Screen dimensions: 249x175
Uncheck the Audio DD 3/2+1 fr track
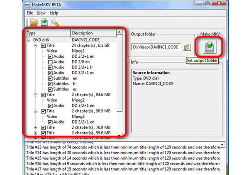[x=50, y=68]
